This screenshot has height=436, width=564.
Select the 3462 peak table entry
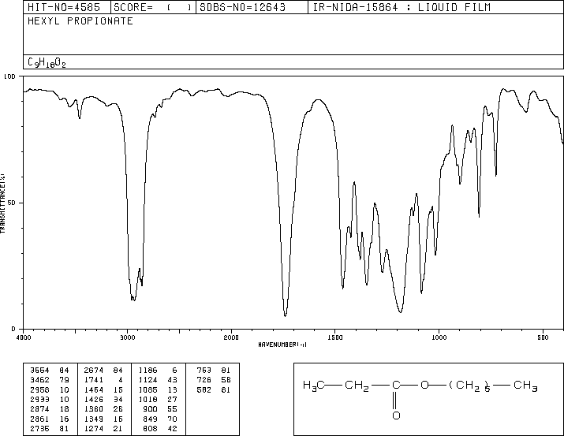click(x=49, y=380)
